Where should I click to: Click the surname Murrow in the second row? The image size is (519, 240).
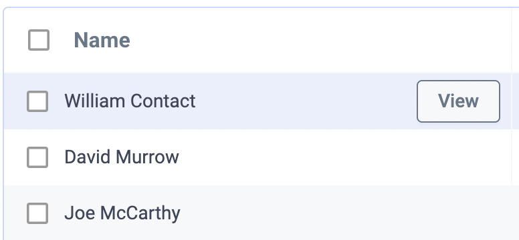click(x=147, y=157)
